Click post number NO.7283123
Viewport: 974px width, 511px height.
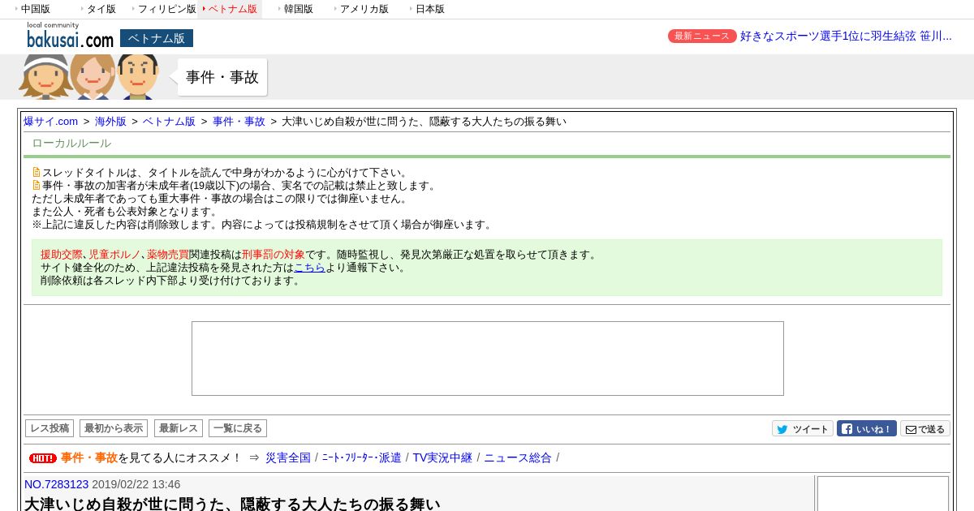pos(56,484)
